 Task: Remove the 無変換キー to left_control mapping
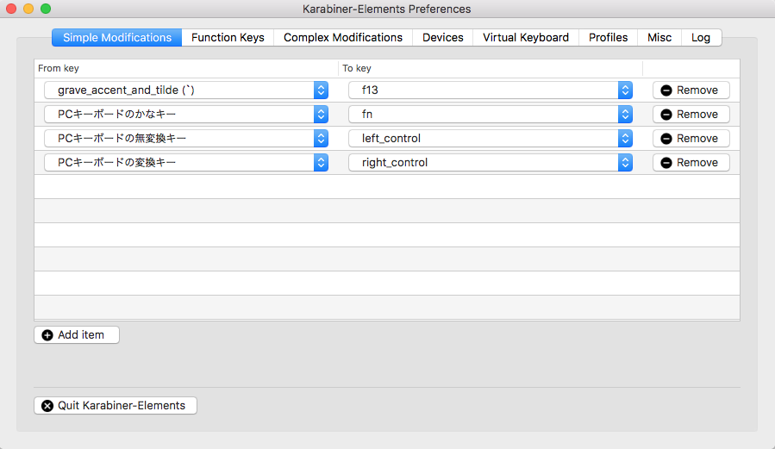coord(691,138)
